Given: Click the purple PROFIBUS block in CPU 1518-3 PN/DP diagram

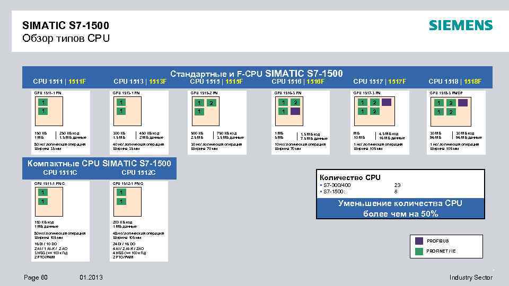Looking at the screenshot, I should (x=463, y=103).
